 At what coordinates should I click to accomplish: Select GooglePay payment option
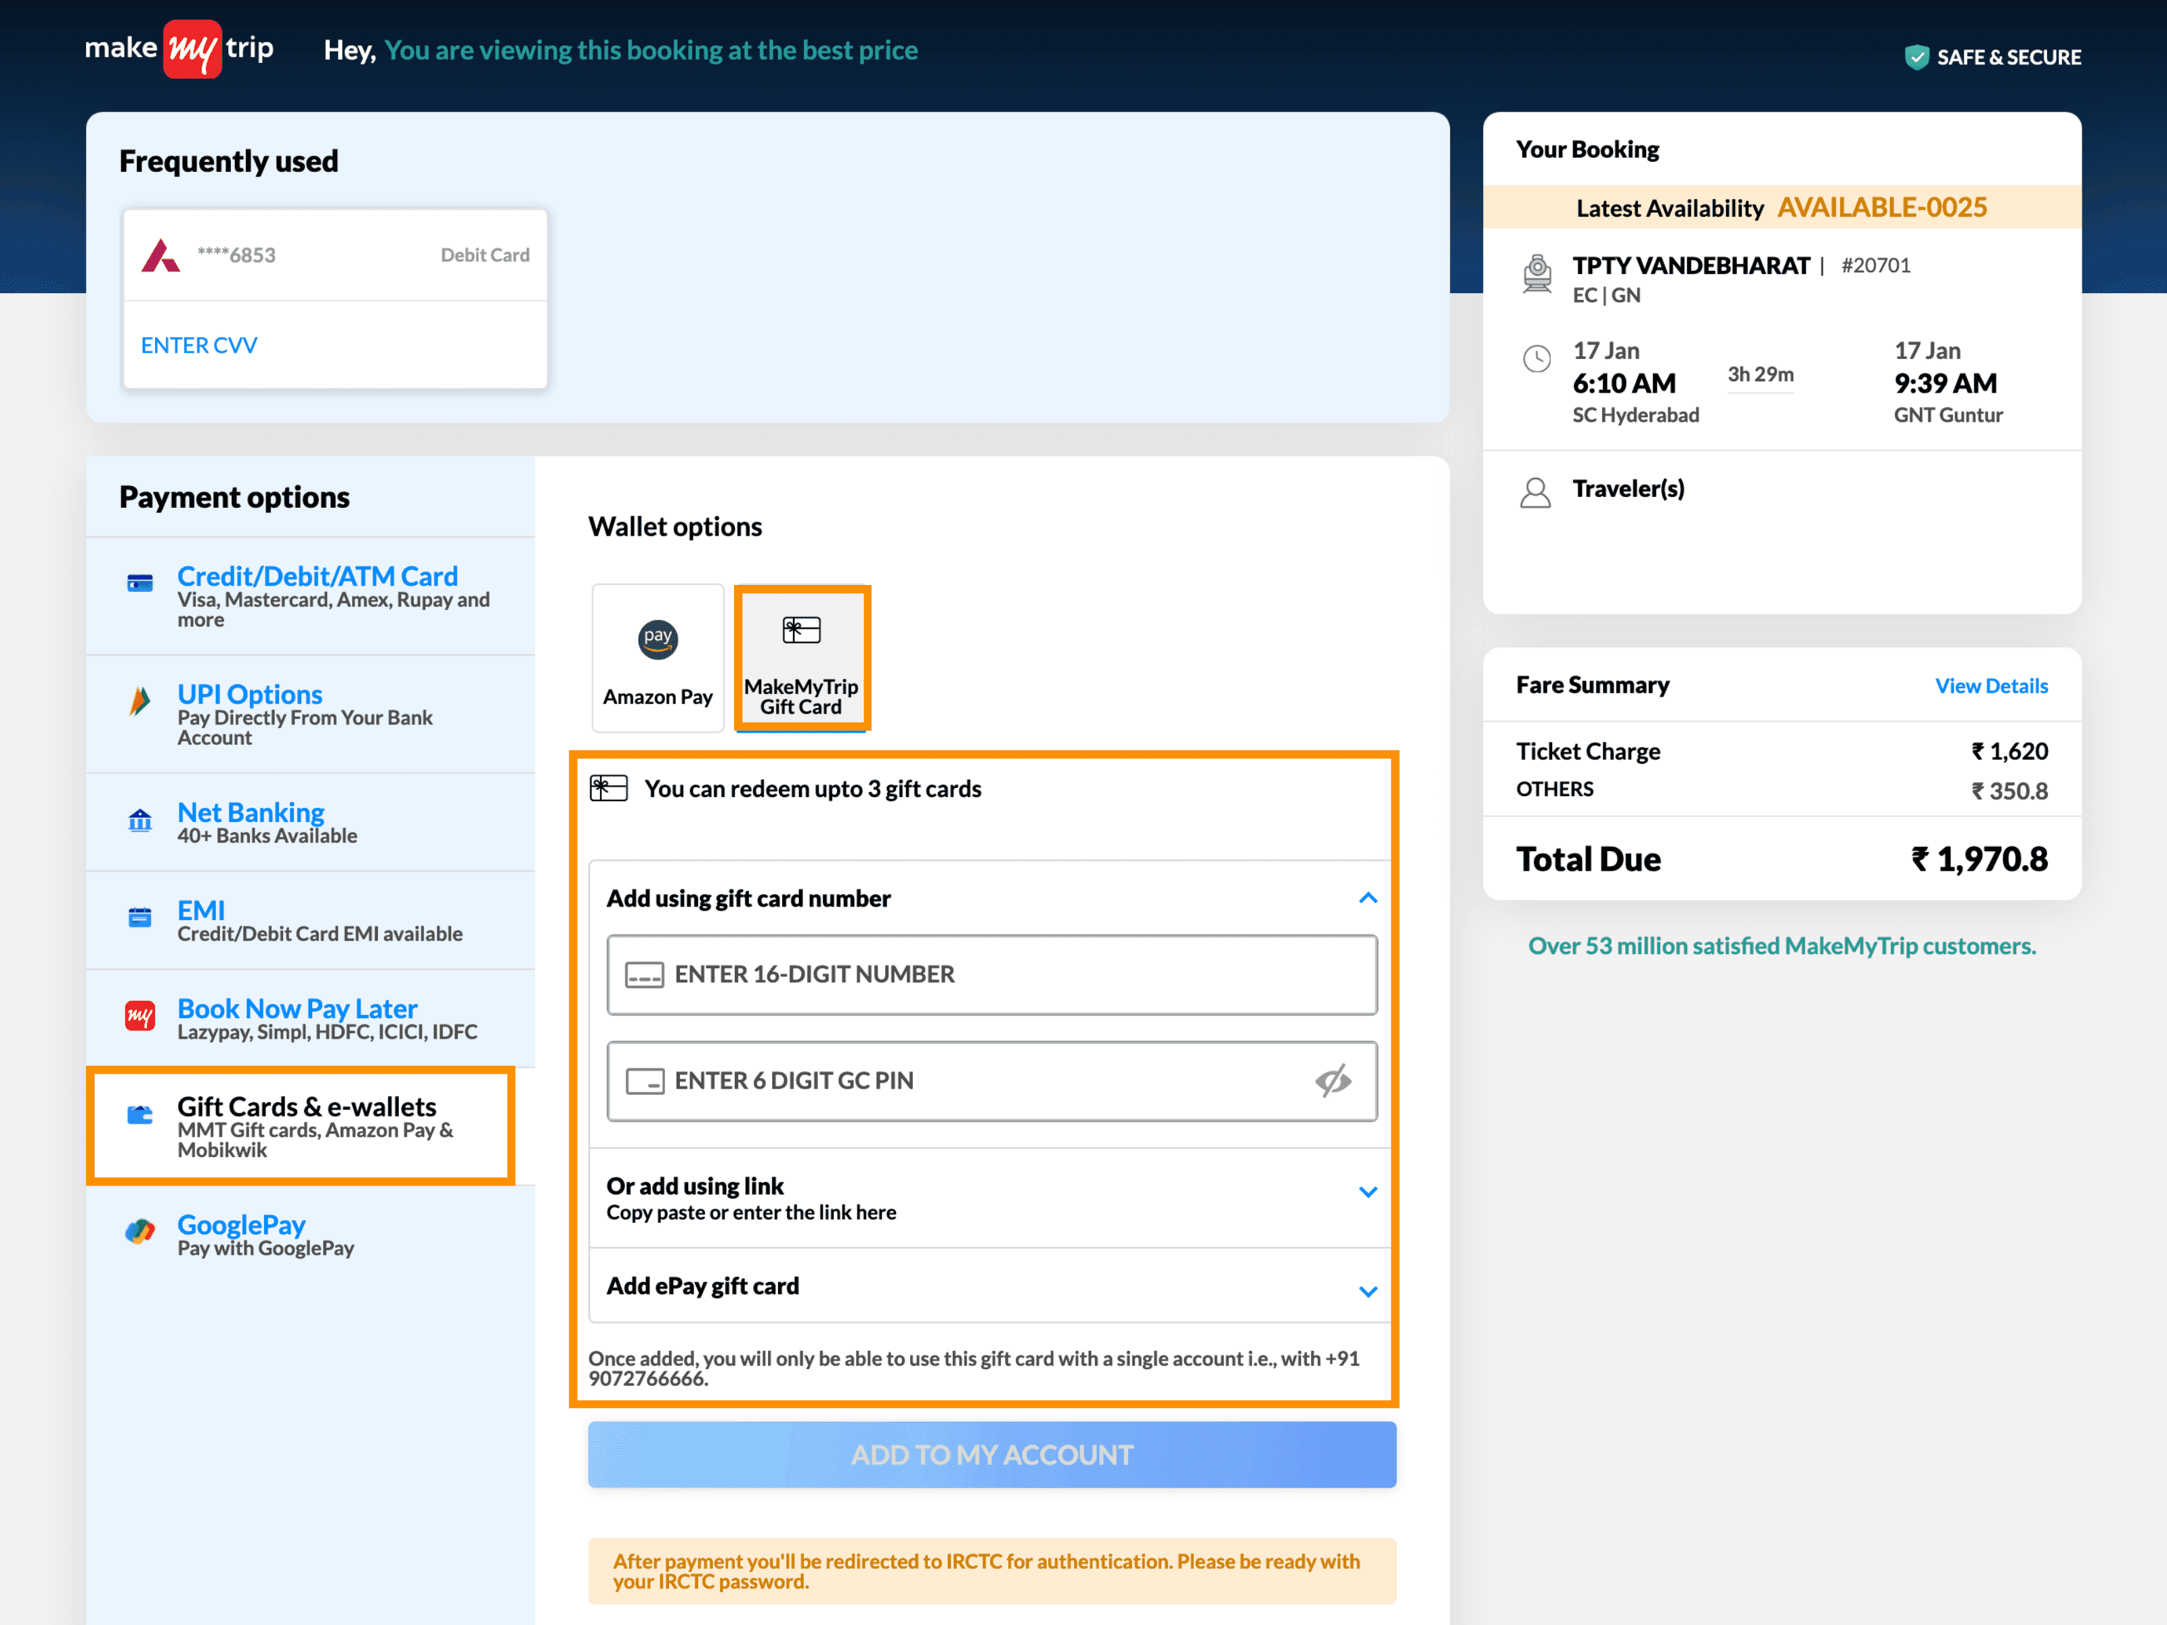coord(311,1235)
